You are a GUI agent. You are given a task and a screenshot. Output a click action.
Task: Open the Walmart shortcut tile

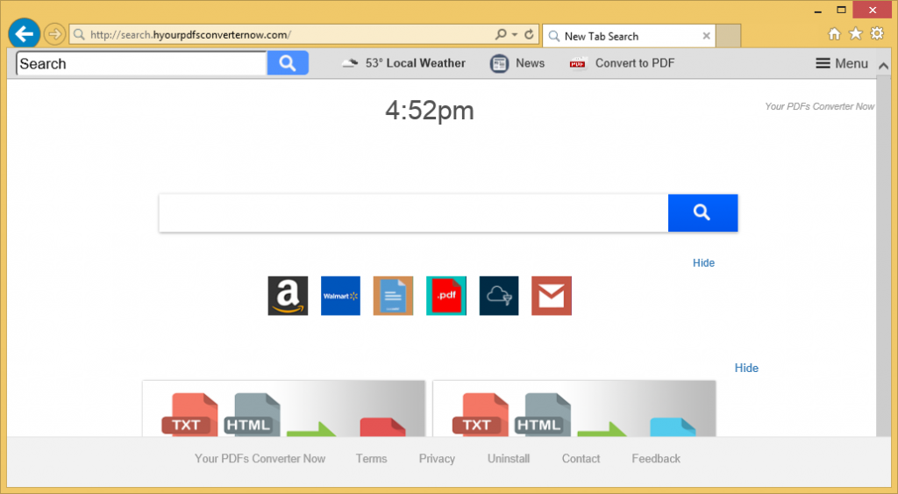point(340,296)
